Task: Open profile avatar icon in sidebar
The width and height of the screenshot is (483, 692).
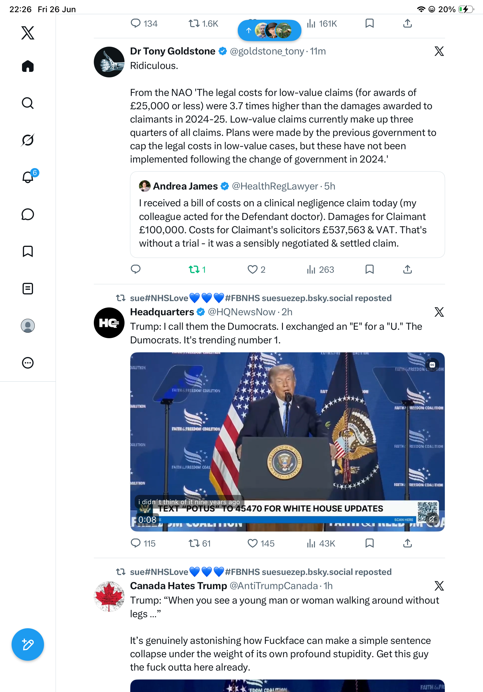Action: [28, 326]
